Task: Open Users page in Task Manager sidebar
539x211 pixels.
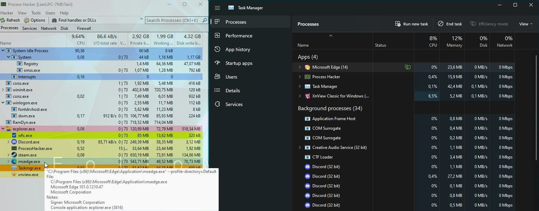Action: [251, 77]
